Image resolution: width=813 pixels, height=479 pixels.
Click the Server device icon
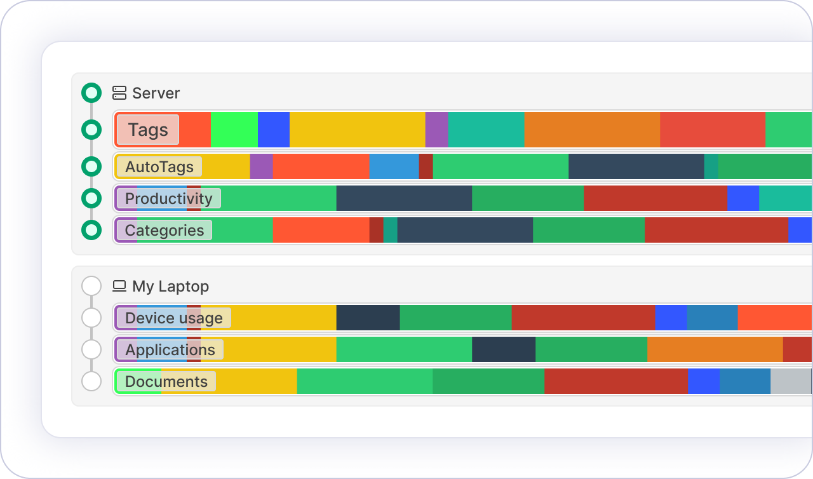[119, 93]
